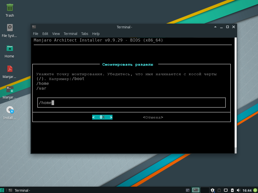Open the Manjaro start menu in taskbar

pyautogui.click(x=2, y=190)
